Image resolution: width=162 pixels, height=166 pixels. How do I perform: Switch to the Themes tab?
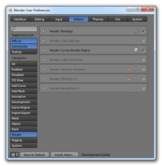[x=98, y=19]
